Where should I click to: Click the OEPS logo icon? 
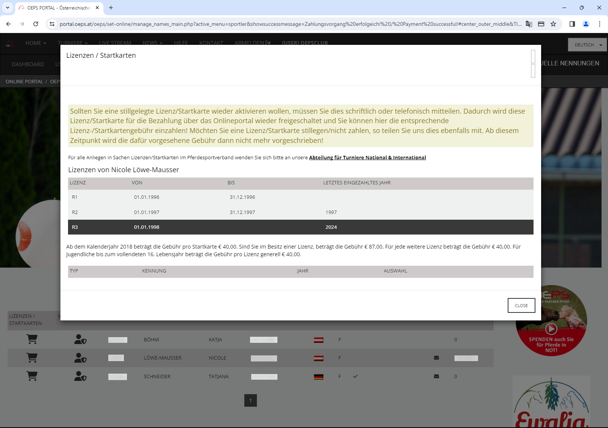point(10,43)
